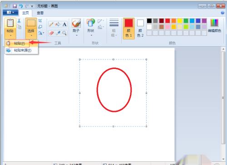Pick the yellow swatch in the palette
227x165 pixels.
click(x=180, y=21)
